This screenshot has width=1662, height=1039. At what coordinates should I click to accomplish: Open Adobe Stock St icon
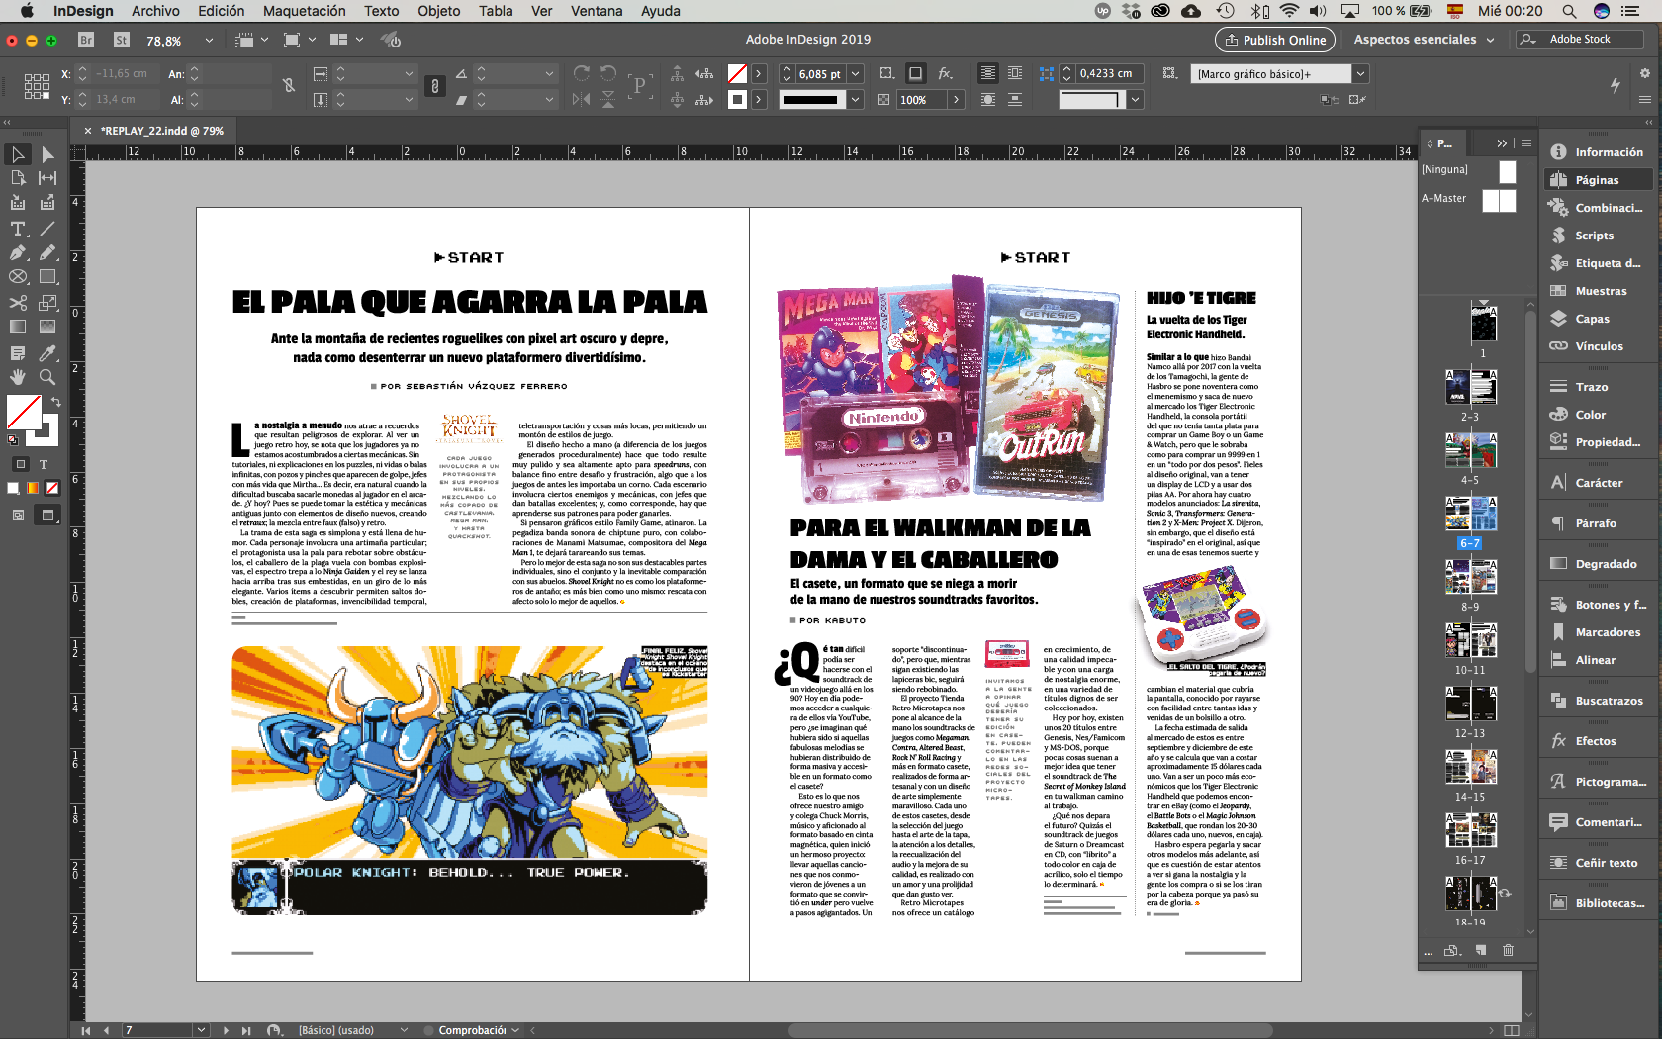click(x=122, y=40)
